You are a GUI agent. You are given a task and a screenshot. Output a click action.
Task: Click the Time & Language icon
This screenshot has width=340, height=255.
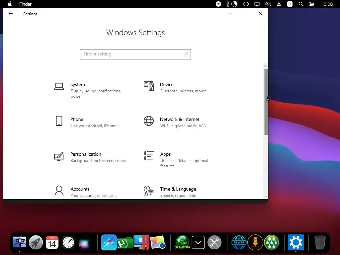point(149,191)
